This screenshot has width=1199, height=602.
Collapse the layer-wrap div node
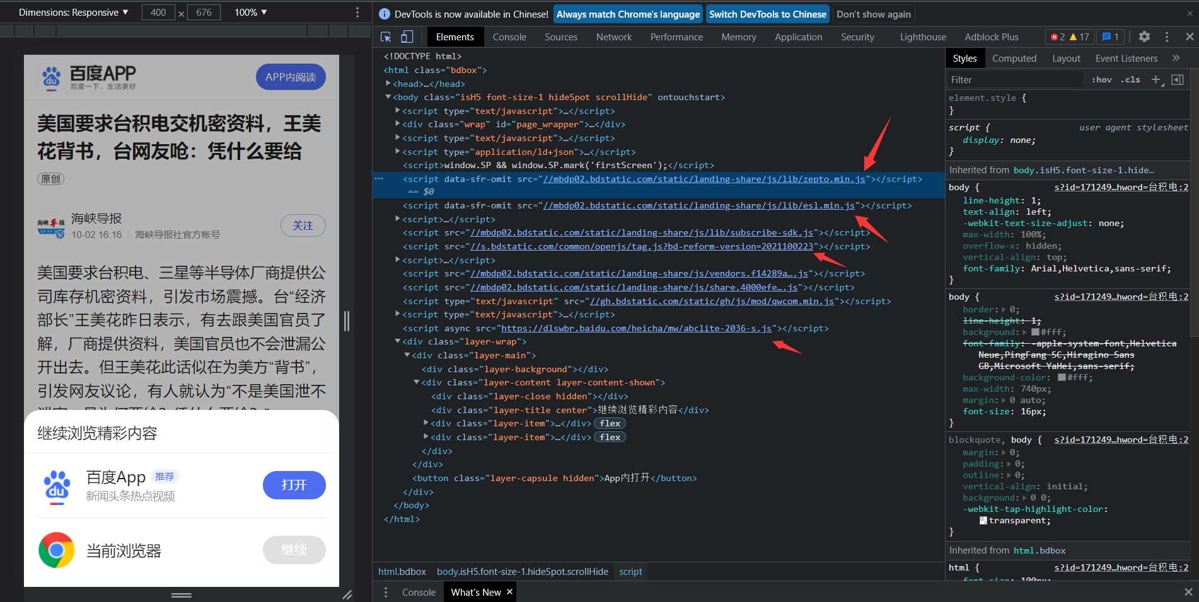tap(398, 341)
